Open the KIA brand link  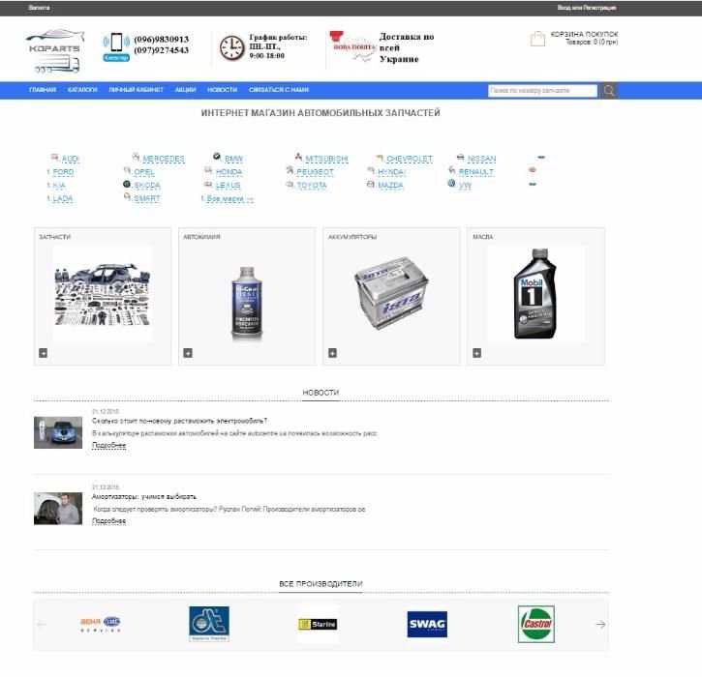59,185
